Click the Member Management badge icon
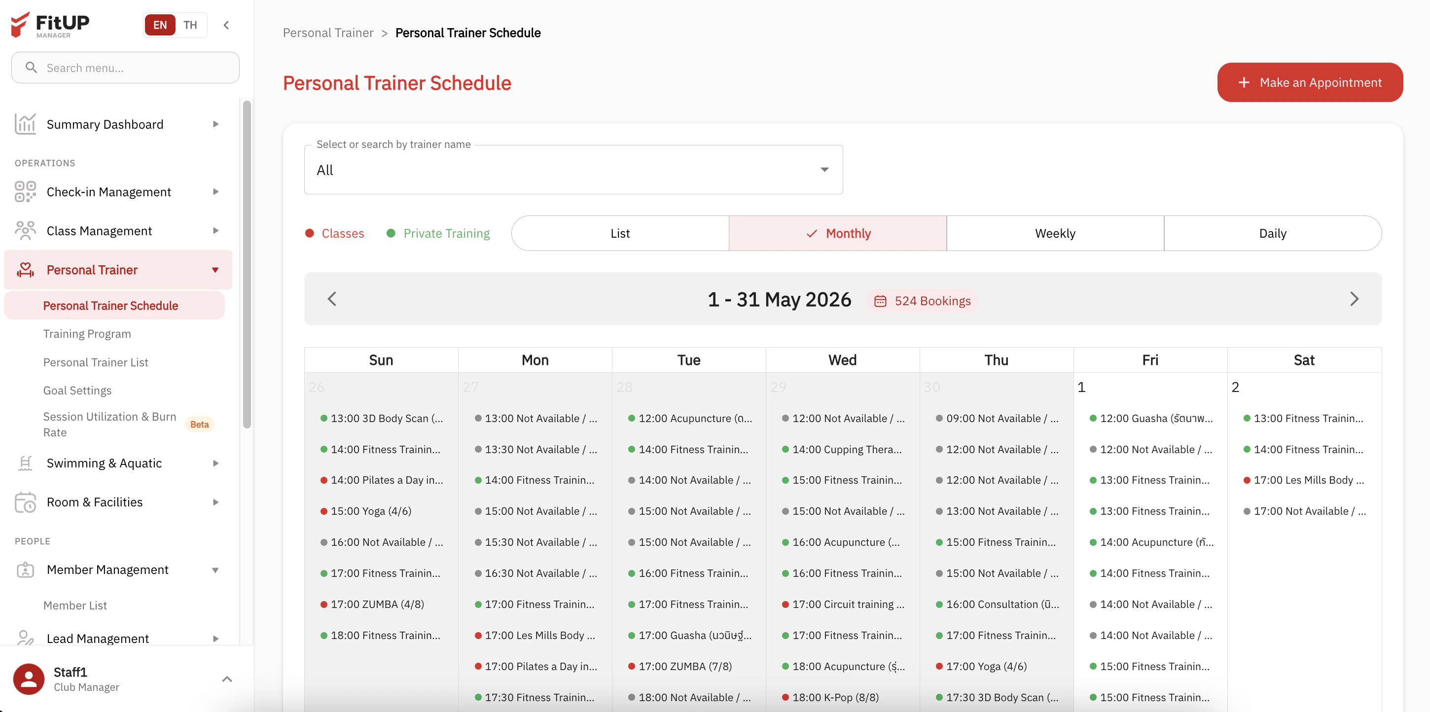The image size is (1430, 712). coord(25,570)
